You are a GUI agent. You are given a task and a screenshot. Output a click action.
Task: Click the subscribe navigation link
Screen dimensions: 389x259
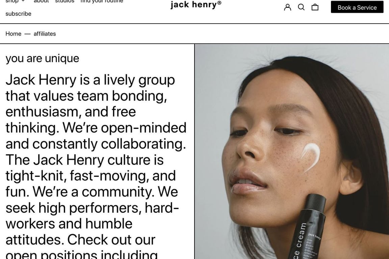click(x=18, y=13)
